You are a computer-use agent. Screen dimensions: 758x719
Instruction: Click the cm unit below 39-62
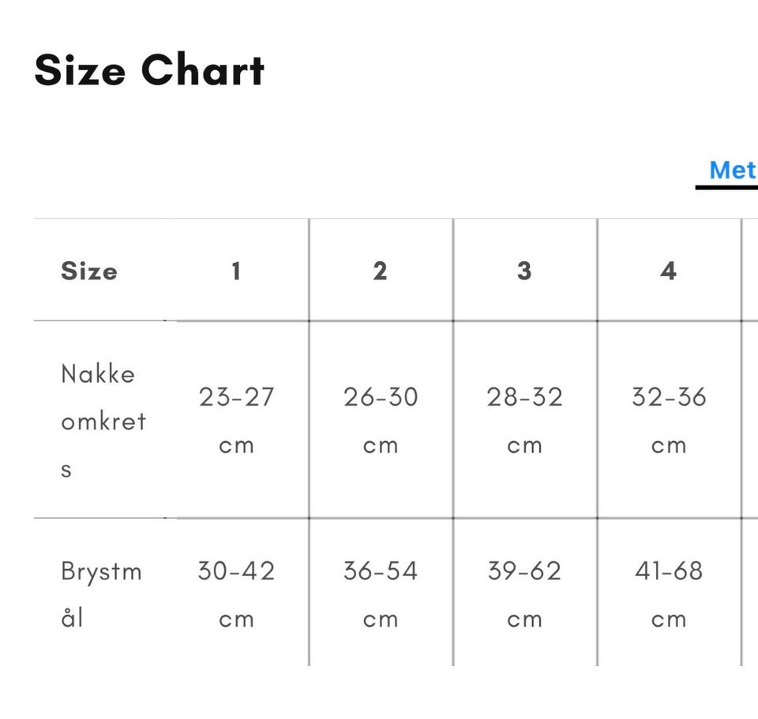point(524,620)
